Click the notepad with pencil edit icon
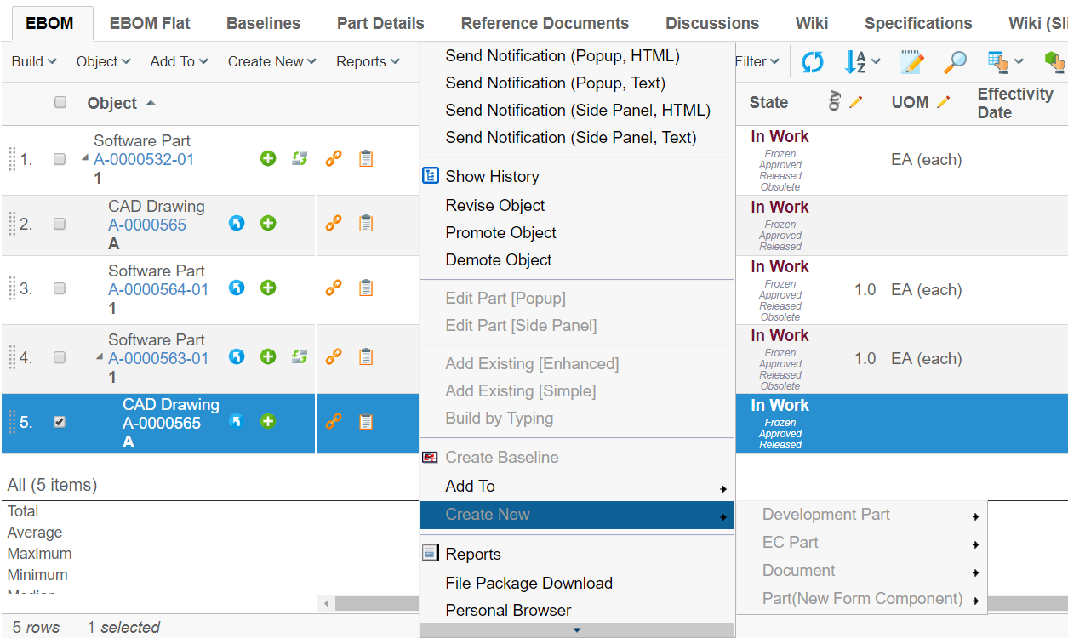 (911, 61)
